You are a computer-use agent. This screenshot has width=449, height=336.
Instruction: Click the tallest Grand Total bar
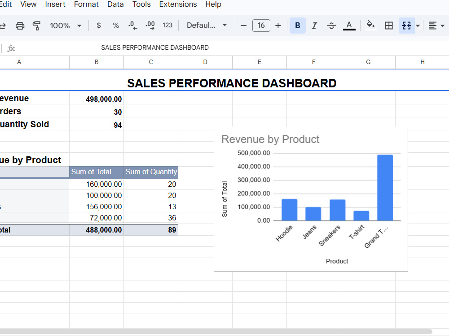[x=385, y=188]
